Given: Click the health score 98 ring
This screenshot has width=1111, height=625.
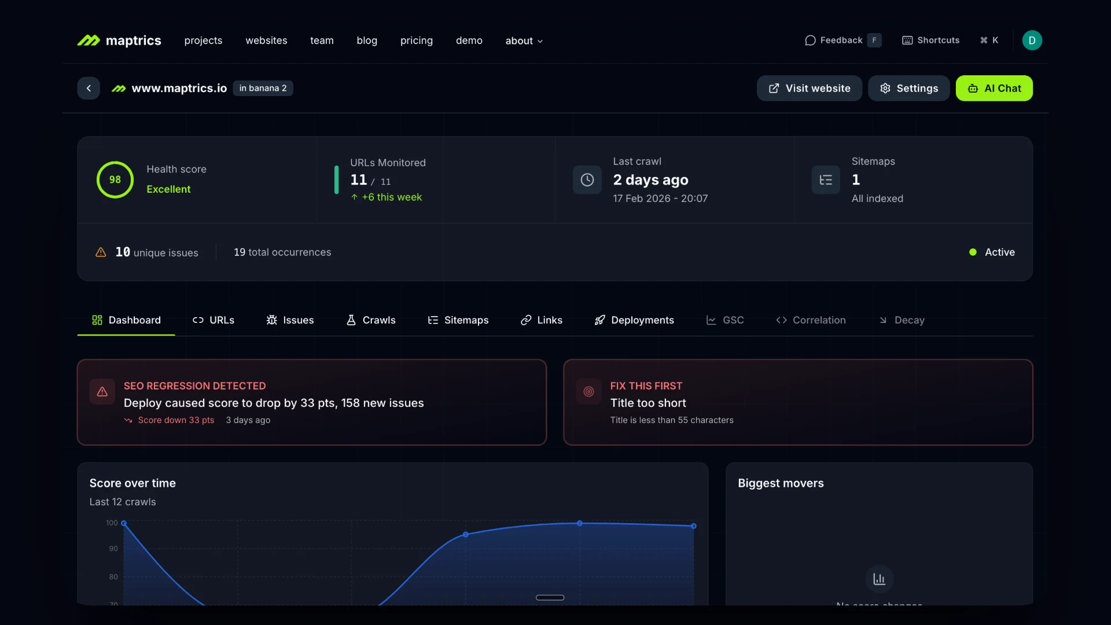Looking at the screenshot, I should click(x=115, y=179).
